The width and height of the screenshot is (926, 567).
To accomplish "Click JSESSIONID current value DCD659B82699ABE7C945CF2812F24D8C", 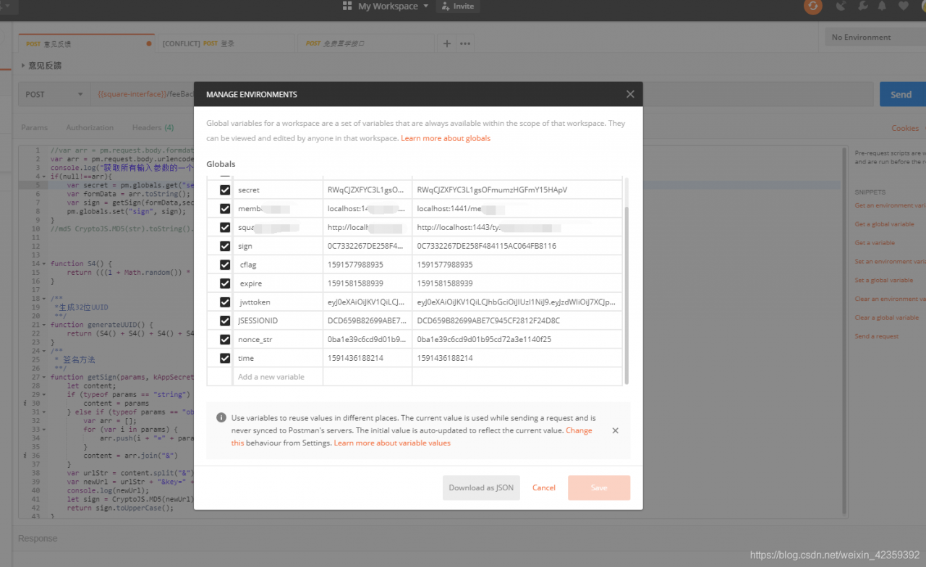I will click(x=517, y=320).
